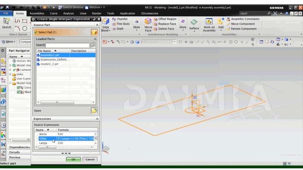The width and height of the screenshot is (303, 170).
Task: Click the Edge Blend tool
Action: point(106,25)
